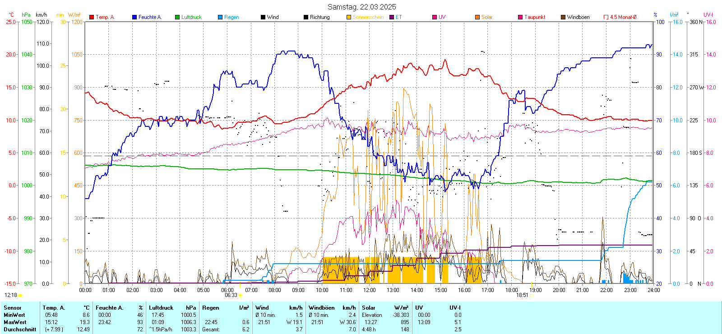Click the orange Solar legend square

click(x=477, y=17)
